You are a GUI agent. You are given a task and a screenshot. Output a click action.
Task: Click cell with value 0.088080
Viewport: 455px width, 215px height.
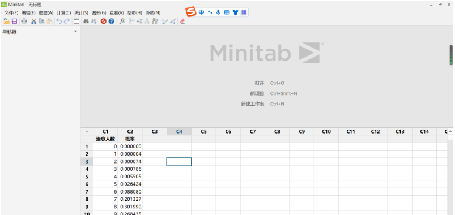tap(130, 192)
